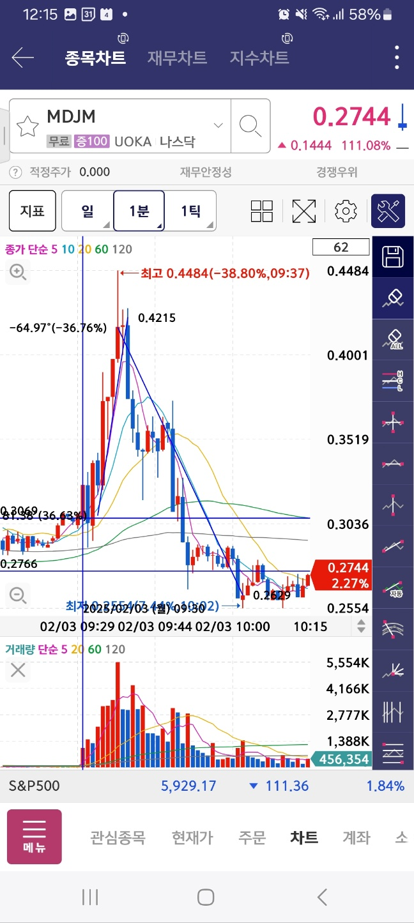The image size is (414, 923).
Task: Select the H-C-L price lines tool
Action: [393, 381]
